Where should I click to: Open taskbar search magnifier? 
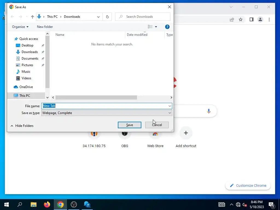pos(20,205)
